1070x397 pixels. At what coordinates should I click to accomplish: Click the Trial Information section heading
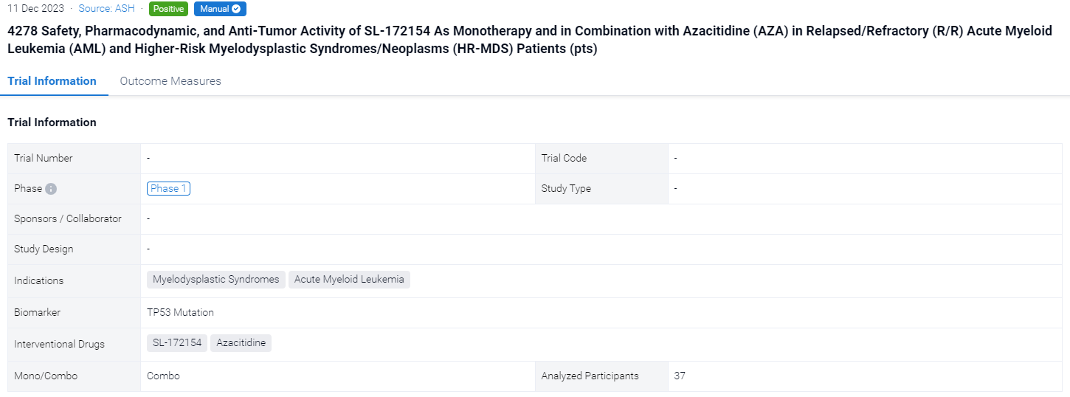pos(52,122)
